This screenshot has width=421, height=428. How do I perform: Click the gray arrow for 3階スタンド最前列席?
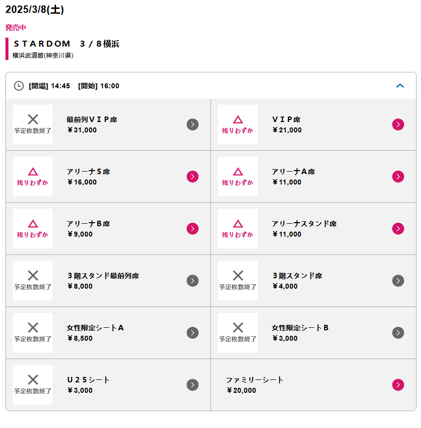193,281
